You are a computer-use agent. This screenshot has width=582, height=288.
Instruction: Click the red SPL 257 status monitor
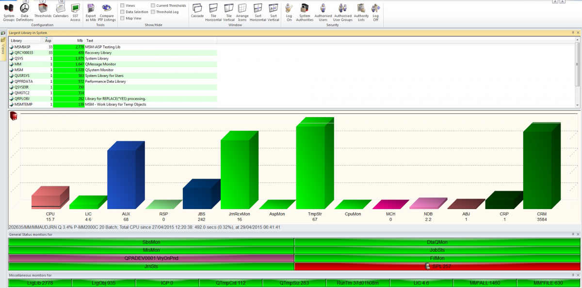tap(437, 266)
